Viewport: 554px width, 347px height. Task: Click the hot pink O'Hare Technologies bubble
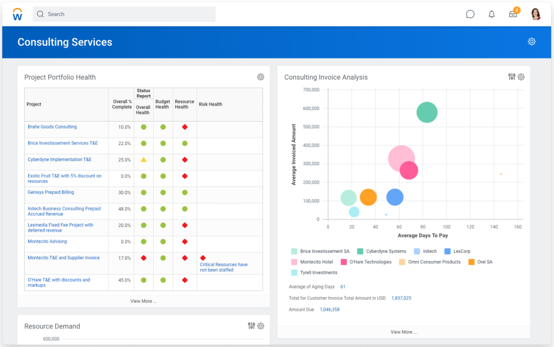click(410, 171)
